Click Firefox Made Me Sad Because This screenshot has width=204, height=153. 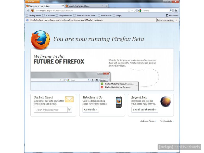pyautogui.click(x=118, y=87)
